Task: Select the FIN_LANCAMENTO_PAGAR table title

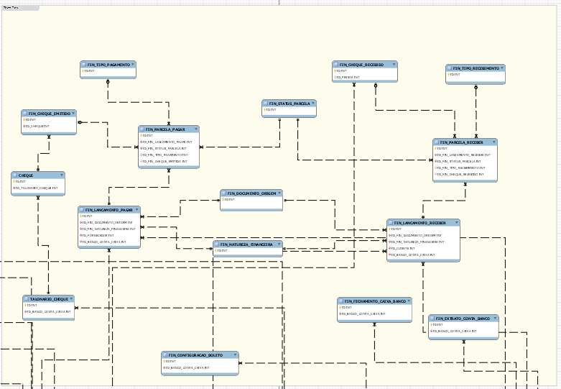Action: pyautogui.click(x=108, y=210)
